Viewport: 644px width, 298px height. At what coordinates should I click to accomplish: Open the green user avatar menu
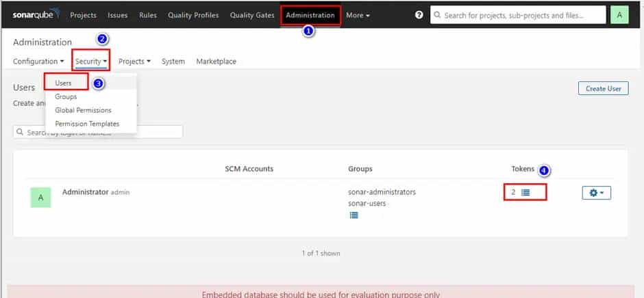[x=619, y=15]
